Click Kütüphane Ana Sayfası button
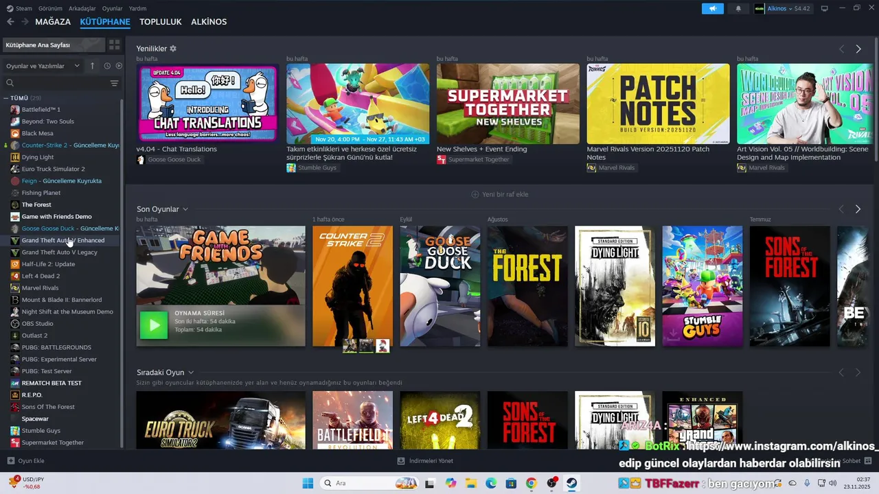 54,45
